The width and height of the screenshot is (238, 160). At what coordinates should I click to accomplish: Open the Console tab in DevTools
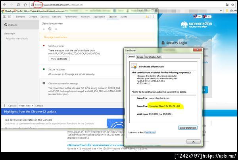click(33, 17)
